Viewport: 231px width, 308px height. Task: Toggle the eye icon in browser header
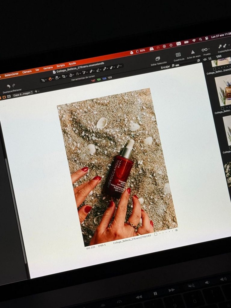[x=205, y=60]
